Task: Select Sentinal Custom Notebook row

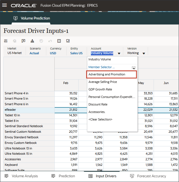Action: [29, 132]
